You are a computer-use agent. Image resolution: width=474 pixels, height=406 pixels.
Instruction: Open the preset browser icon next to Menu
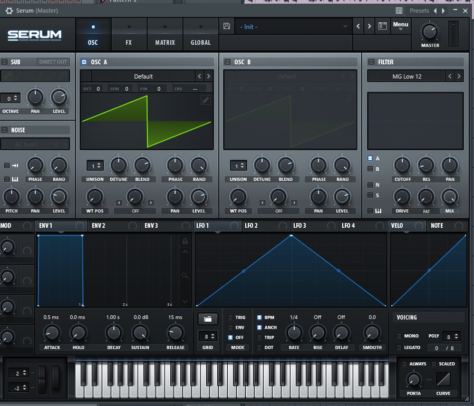click(382, 26)
